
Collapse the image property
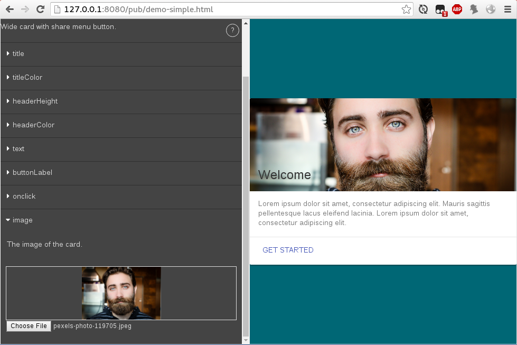[121, 220]
